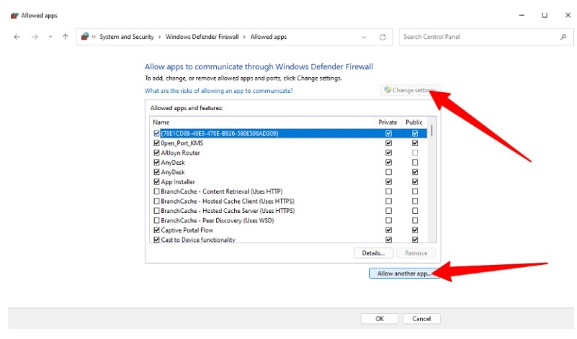Image resolution: width=577 pixels, height=339 pixels.
Task: Focus the Search Control Panel field
Action: click(x=486, y=37)
